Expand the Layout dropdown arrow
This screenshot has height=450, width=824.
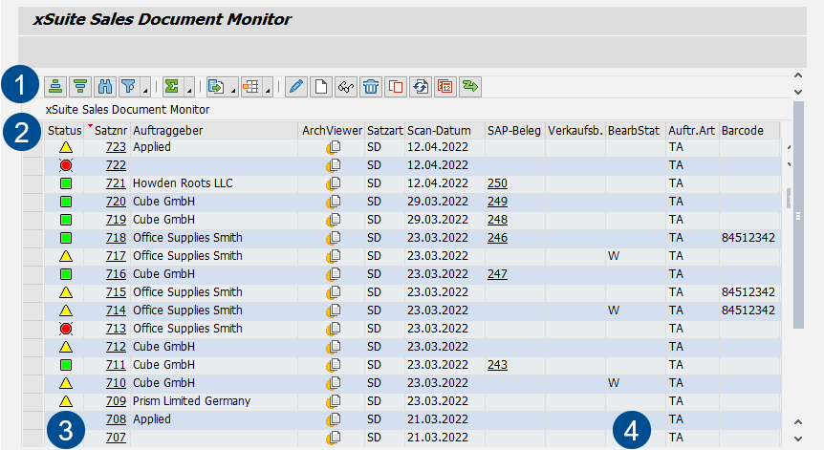click(268, 91)
